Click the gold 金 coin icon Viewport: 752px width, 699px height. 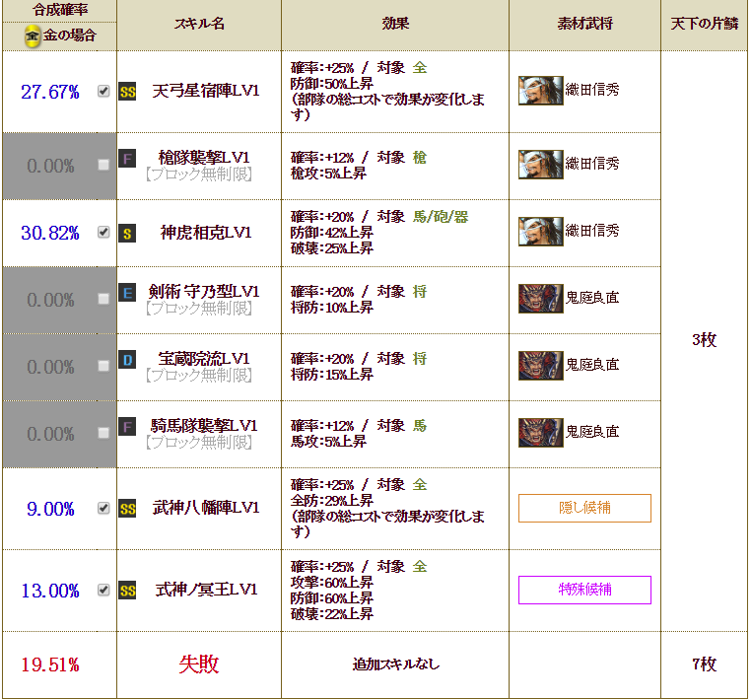(33, 35)
